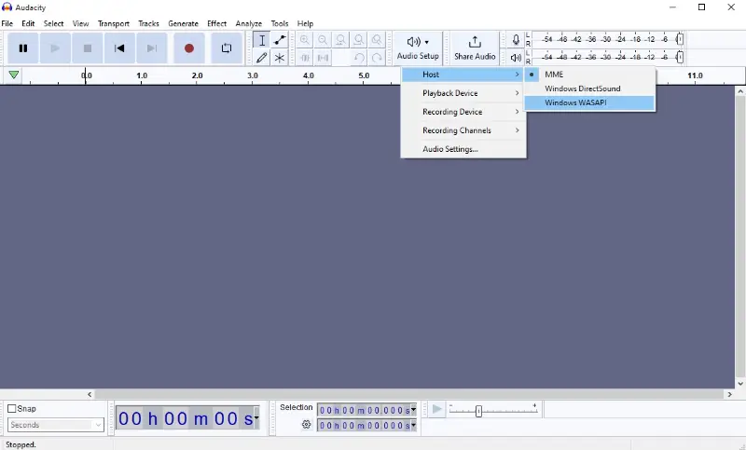746x450 pixels.
Task: Skip to start of project
Action: (x=119, y=48)
